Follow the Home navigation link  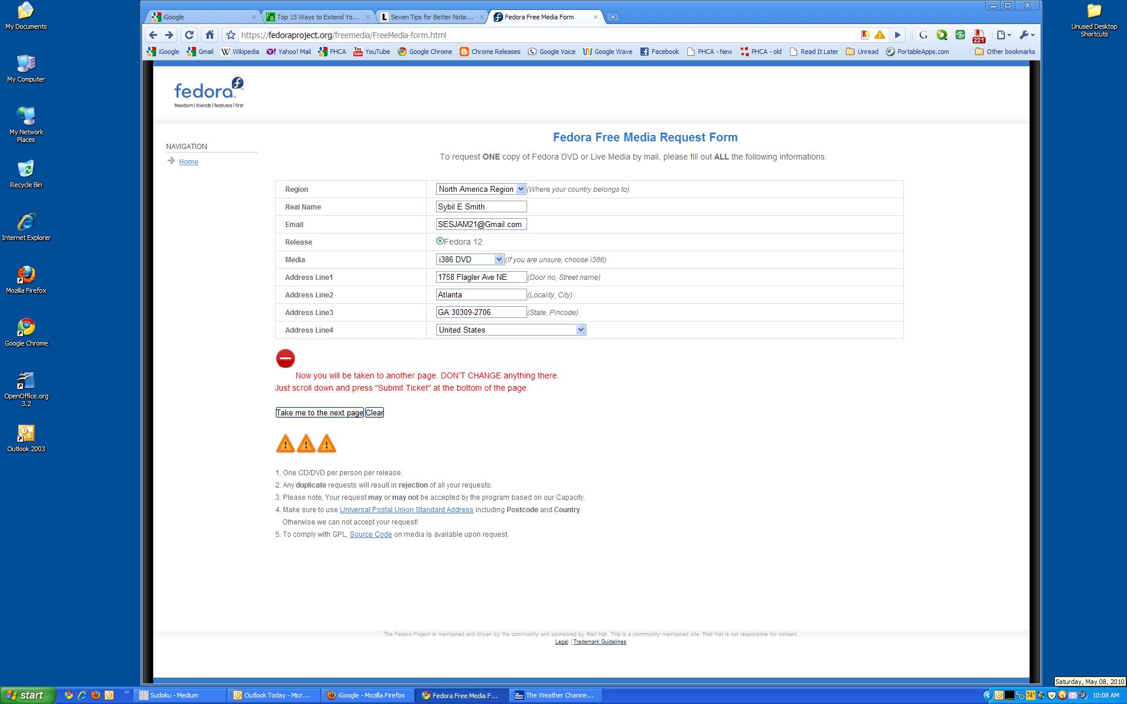point(188,162)
